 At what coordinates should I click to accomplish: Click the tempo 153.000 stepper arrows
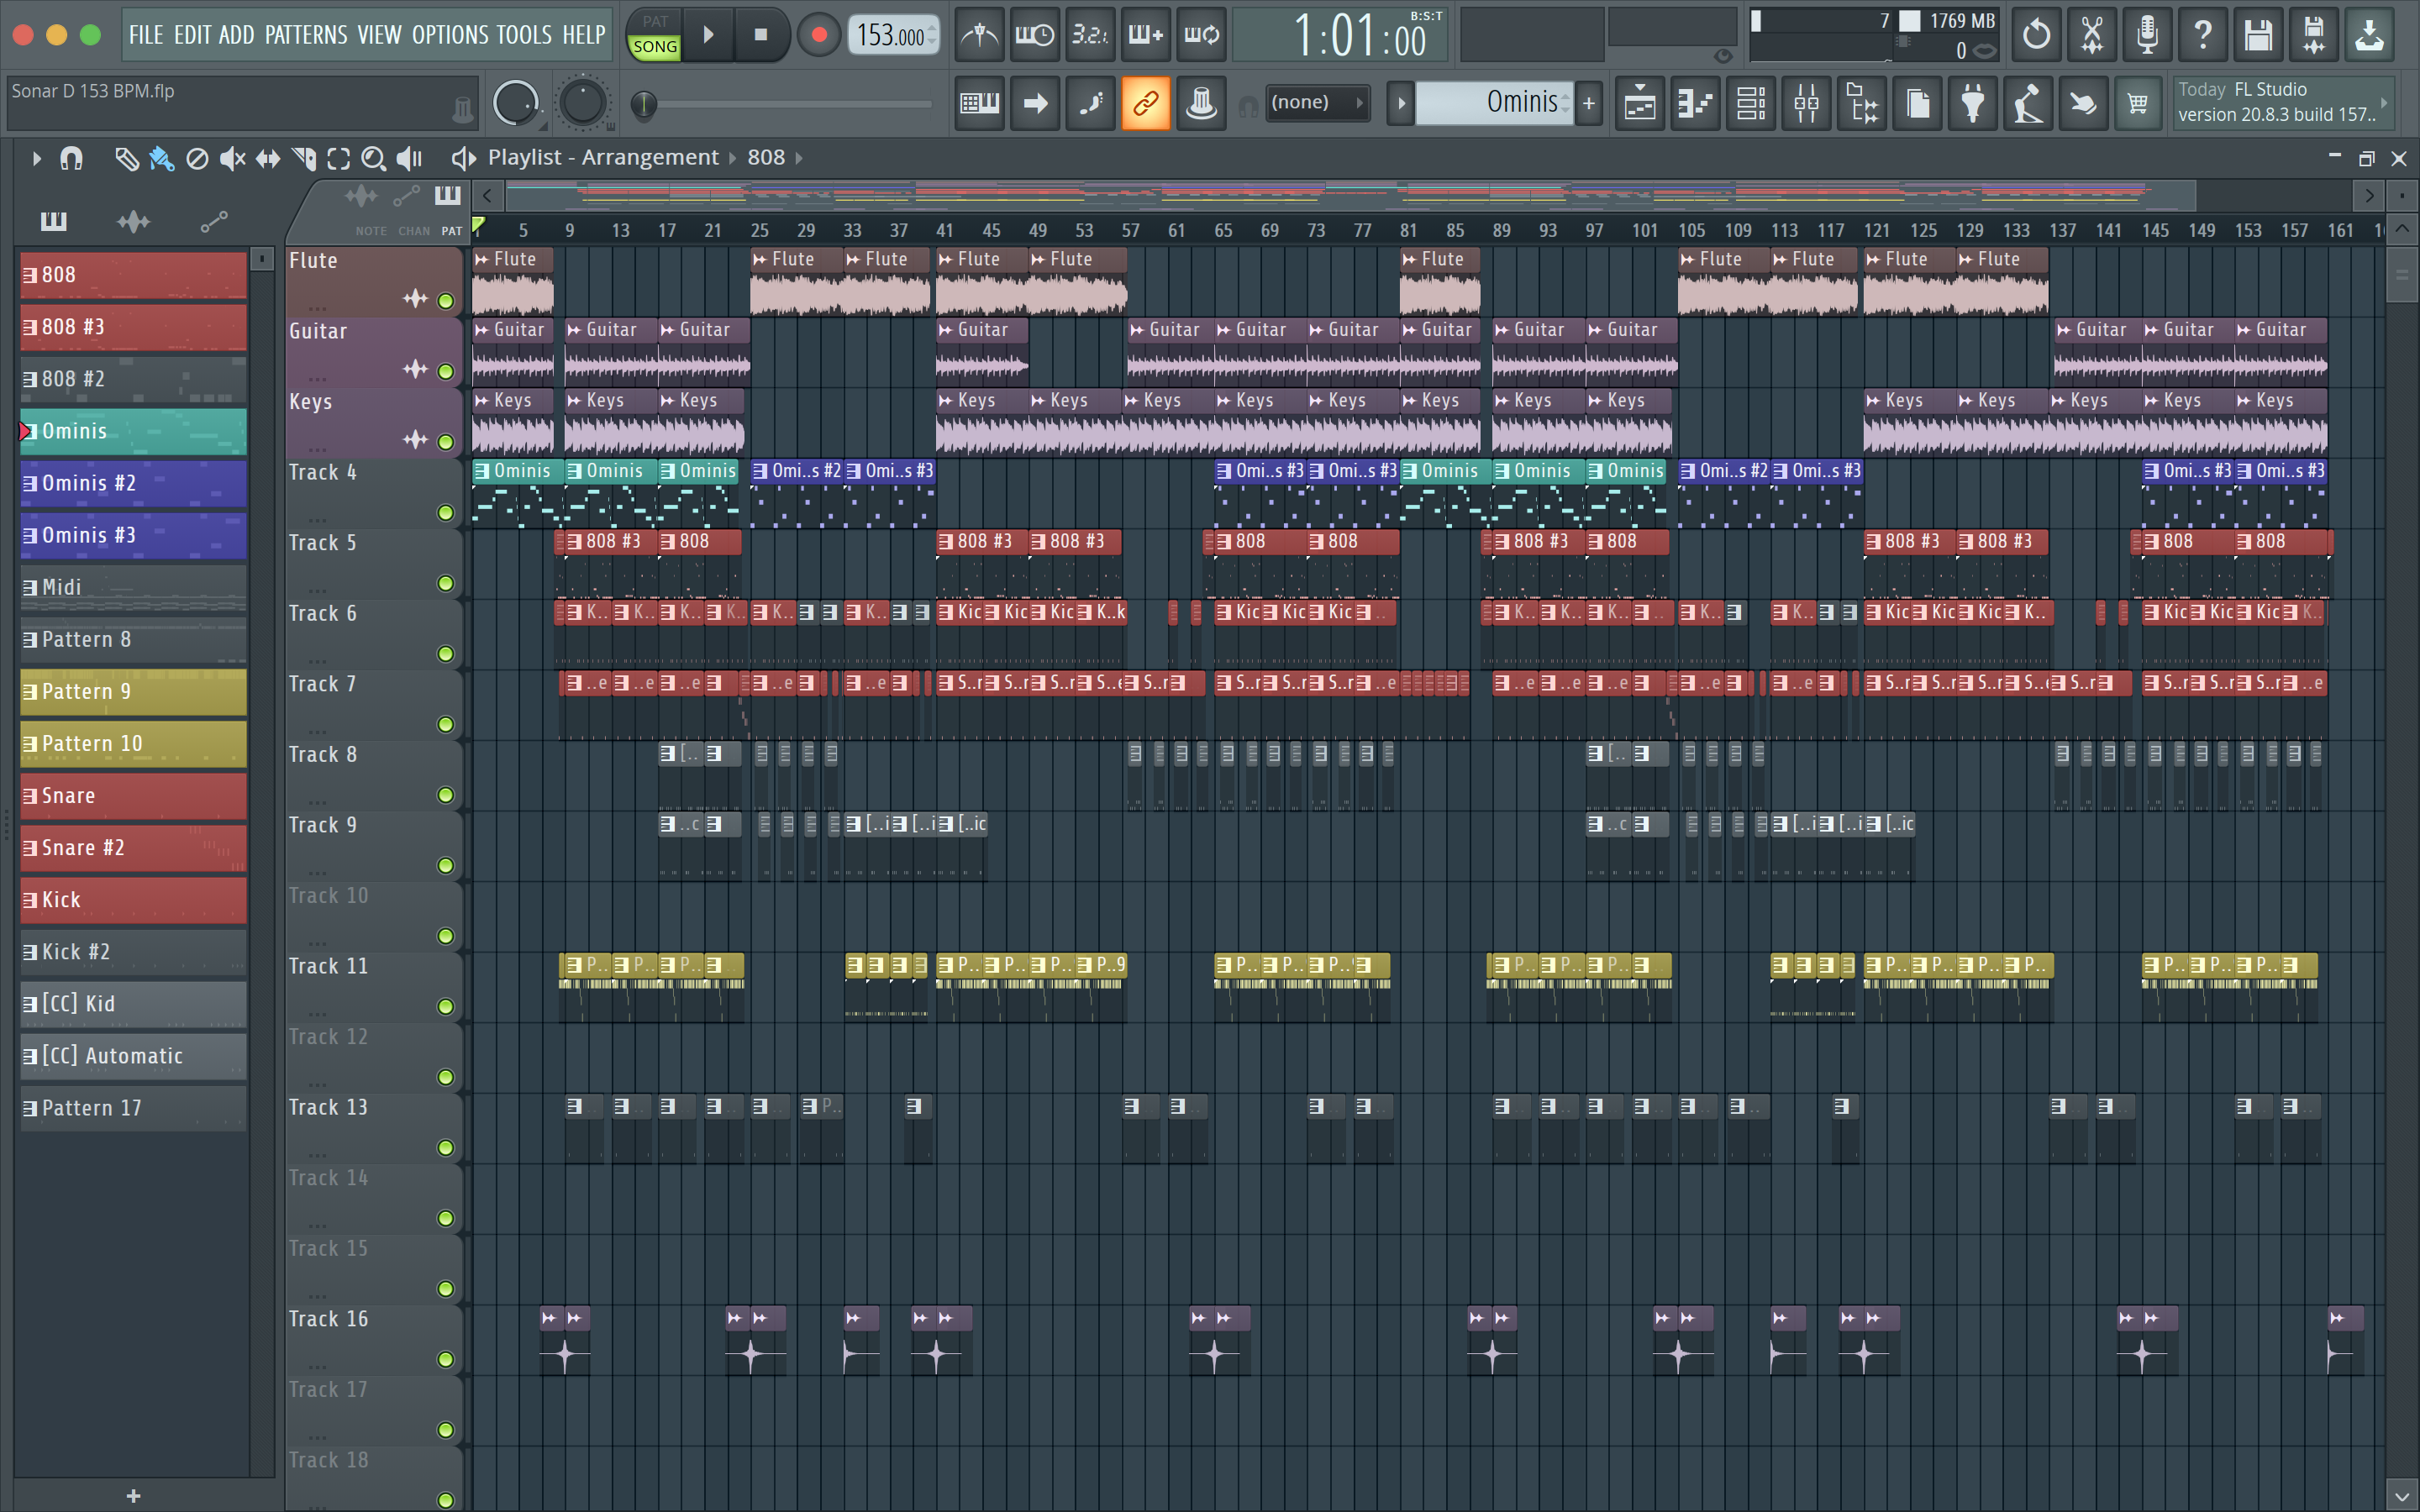tap(932, 36)
